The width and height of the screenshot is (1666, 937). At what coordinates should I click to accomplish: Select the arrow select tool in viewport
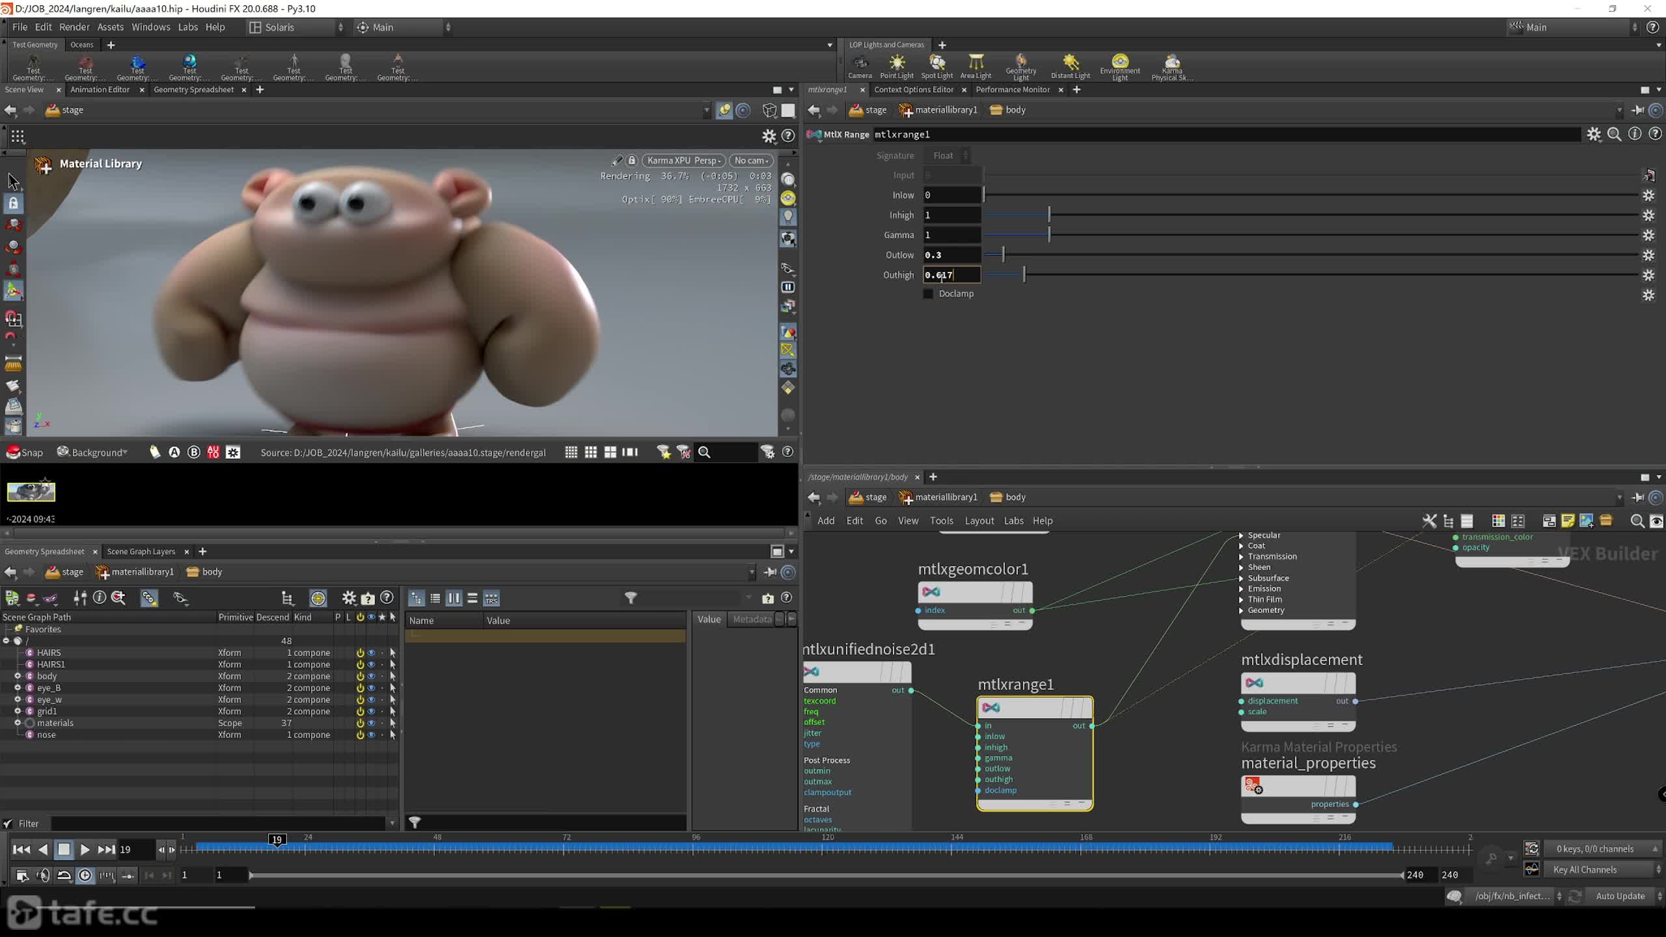click(13, 181)
